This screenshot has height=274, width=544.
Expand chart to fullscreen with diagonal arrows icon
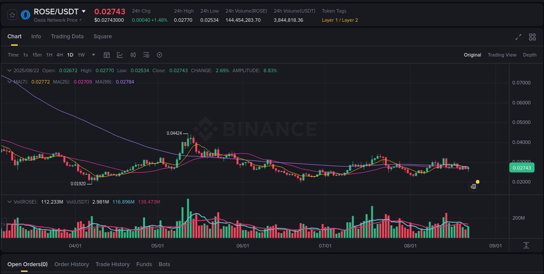[x=518, y=37]
